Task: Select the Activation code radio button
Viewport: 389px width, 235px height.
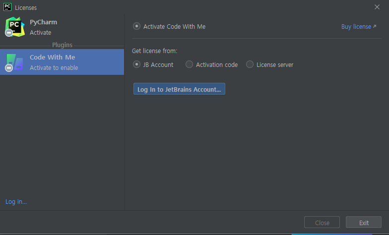Action: click(190, 64)
